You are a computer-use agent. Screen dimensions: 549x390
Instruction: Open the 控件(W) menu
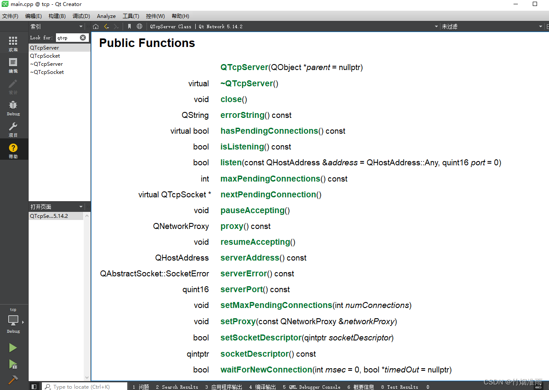[155, 16]
